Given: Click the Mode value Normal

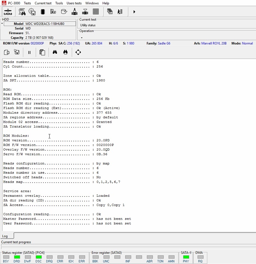Looking at the screenshot, I should (247, 43).
